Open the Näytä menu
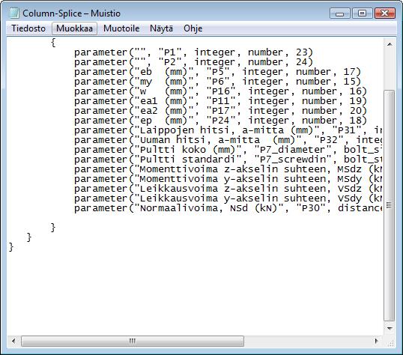Screen dimensions: 403x355 point(161,28)
